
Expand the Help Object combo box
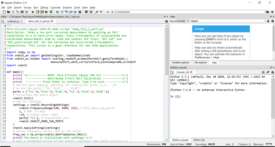click(x=264, y=21)
